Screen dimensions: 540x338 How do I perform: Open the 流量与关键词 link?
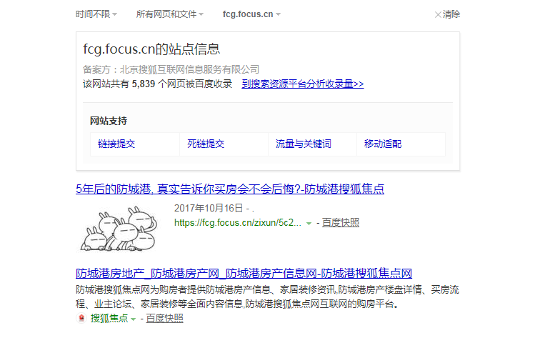tap(304, 144)
